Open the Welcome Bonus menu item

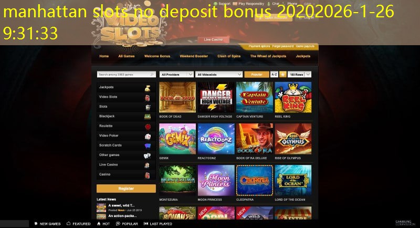coord(157,56)
